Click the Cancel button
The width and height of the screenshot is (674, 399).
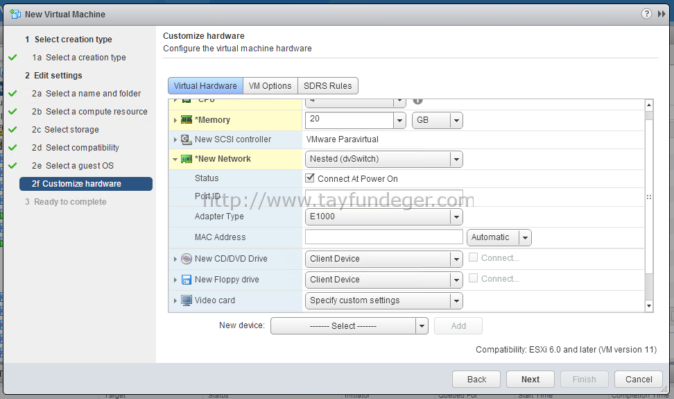[x=639, y=379]
